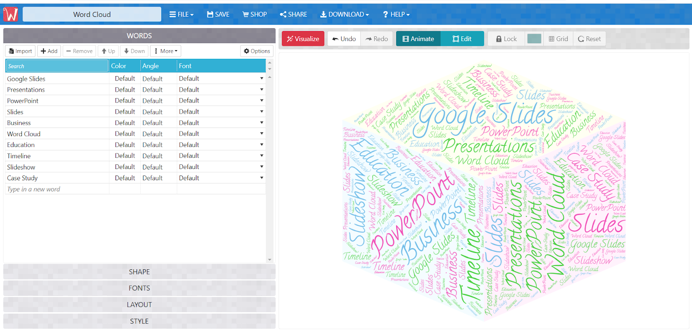This screenshot has width=692, height=332.
Task: Switch to Animate mode
Action: [x=418, y=39]
